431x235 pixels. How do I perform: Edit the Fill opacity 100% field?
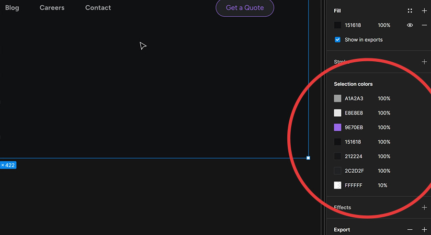[384, 25]
